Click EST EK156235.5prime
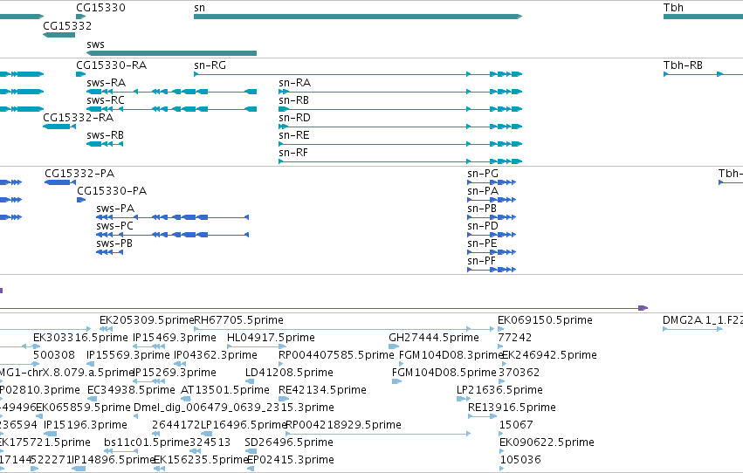 [159, 469]
